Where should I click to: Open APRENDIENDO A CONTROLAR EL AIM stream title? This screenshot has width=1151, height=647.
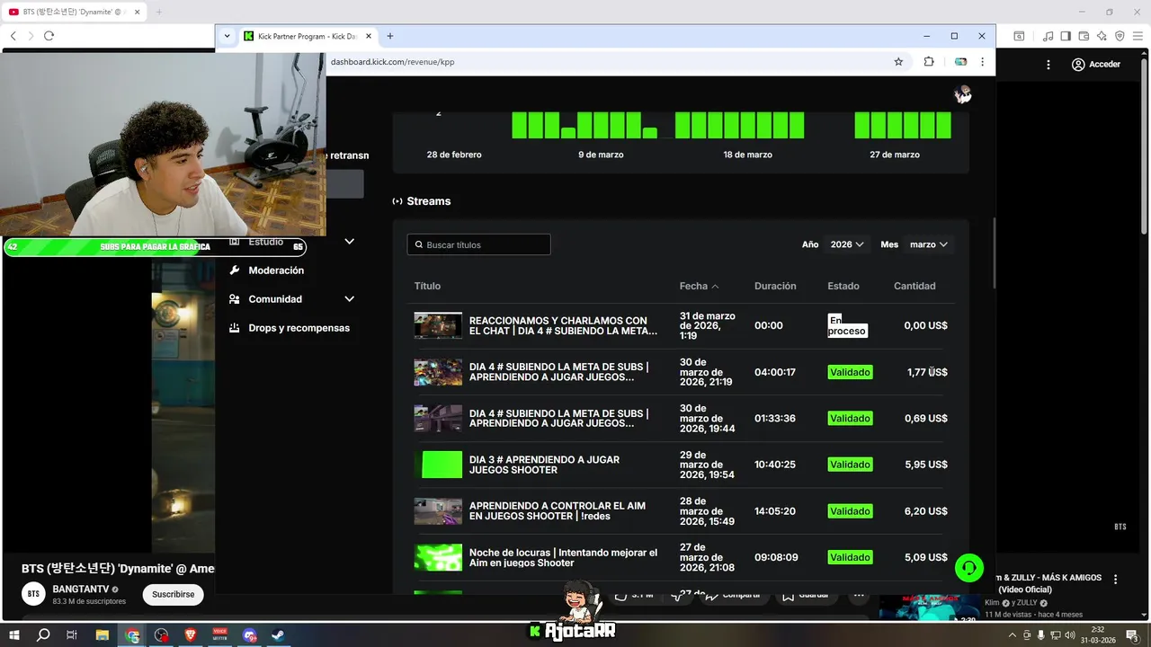[558, 511]
